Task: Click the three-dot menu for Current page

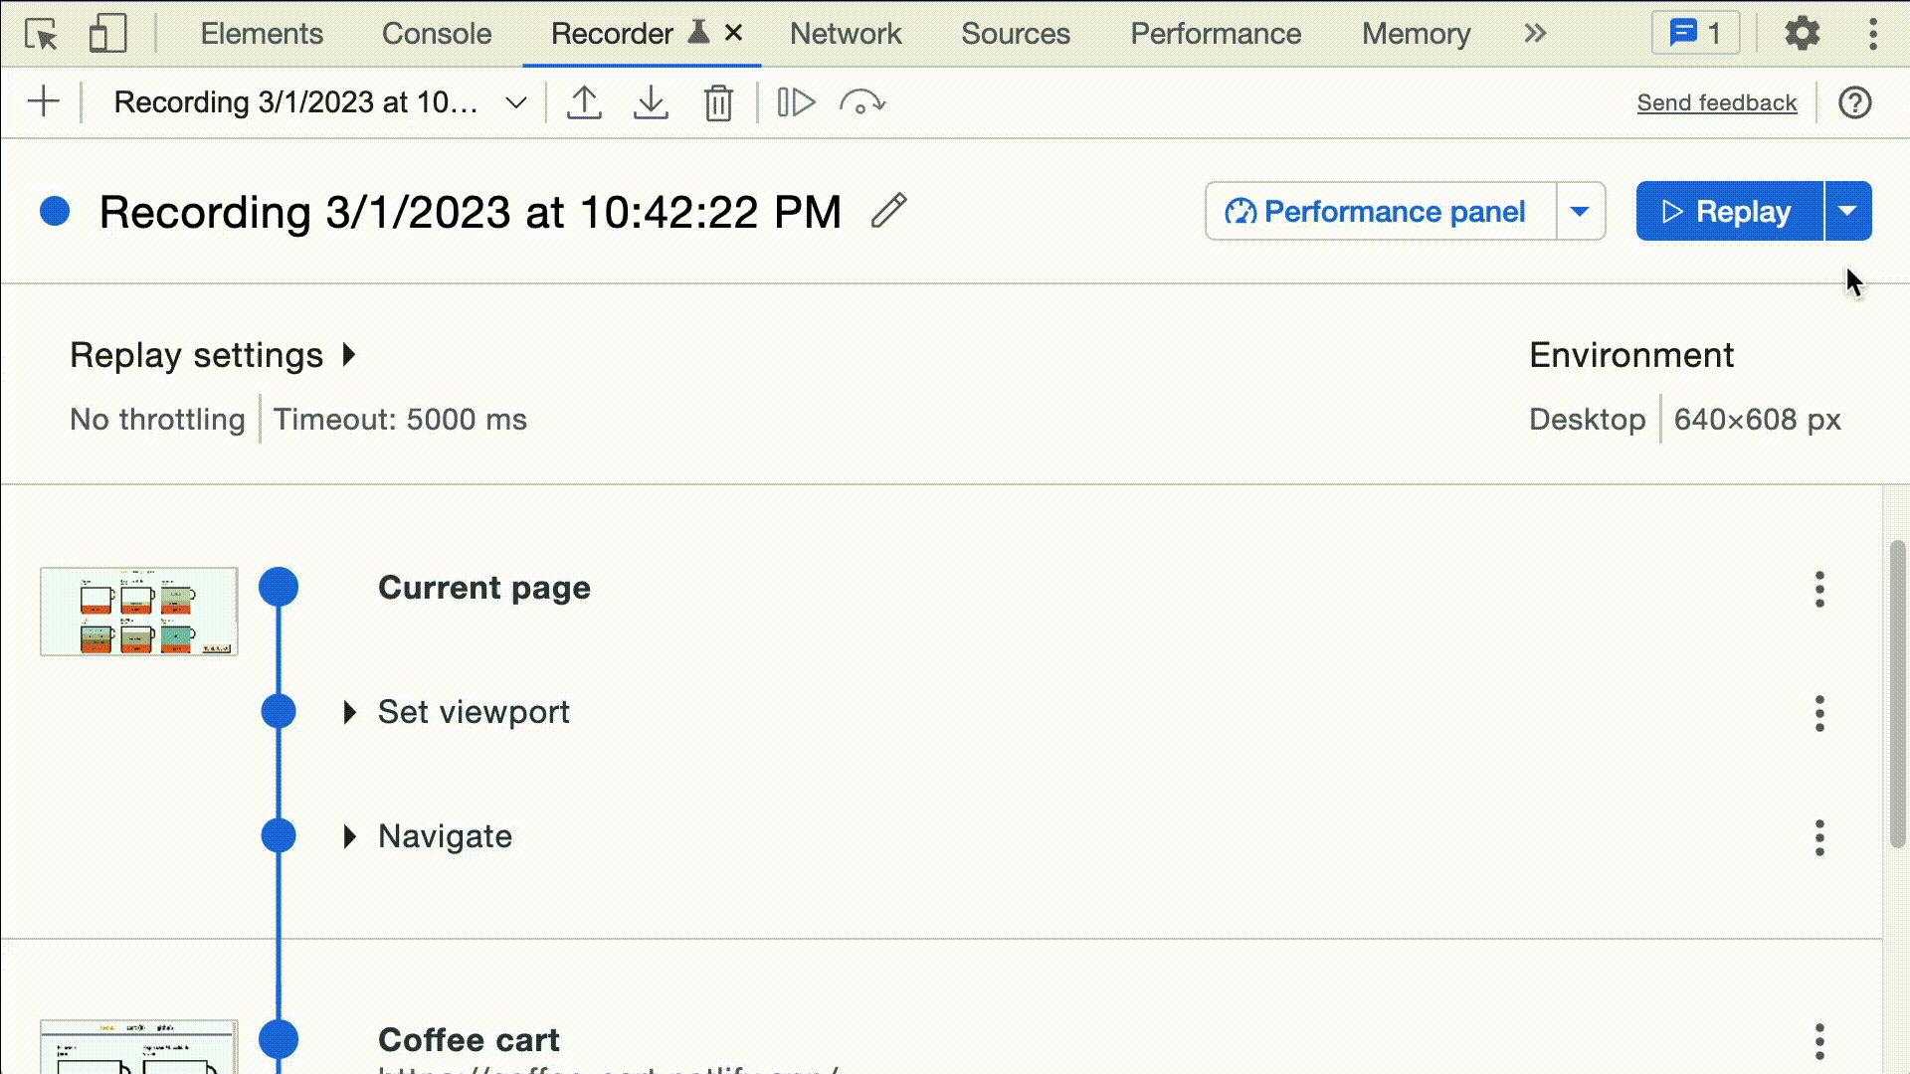Action: click(x=1820, y=586)
